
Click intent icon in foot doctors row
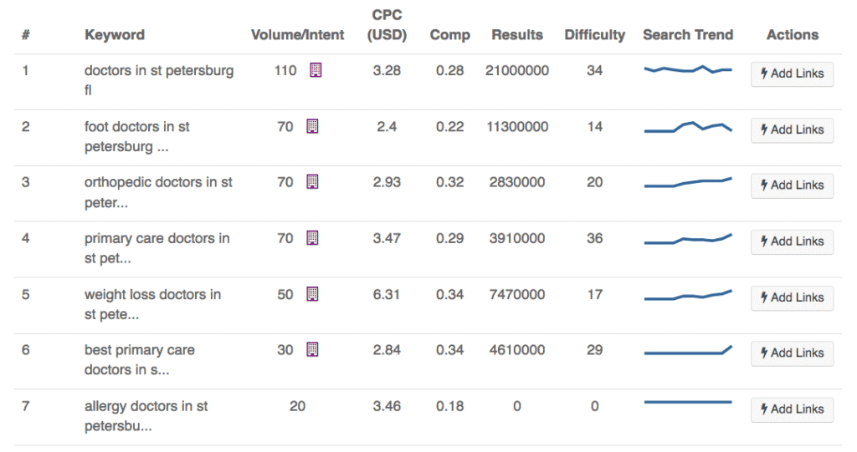pyautogui.click(x=312, y=127)
